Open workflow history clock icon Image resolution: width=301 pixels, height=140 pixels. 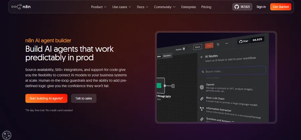coord(218,45)
